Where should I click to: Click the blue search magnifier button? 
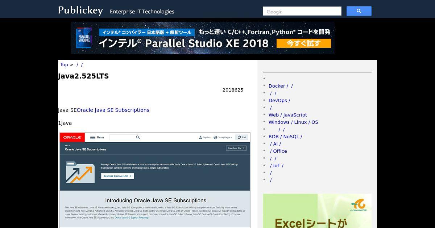[x=359, y=11]
